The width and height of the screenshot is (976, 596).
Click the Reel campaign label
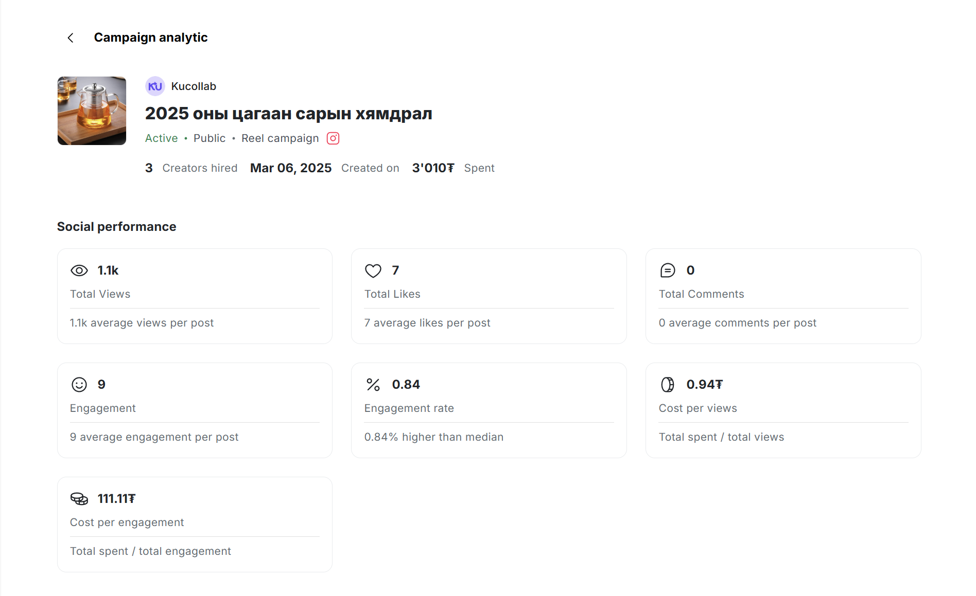(280, 138)
